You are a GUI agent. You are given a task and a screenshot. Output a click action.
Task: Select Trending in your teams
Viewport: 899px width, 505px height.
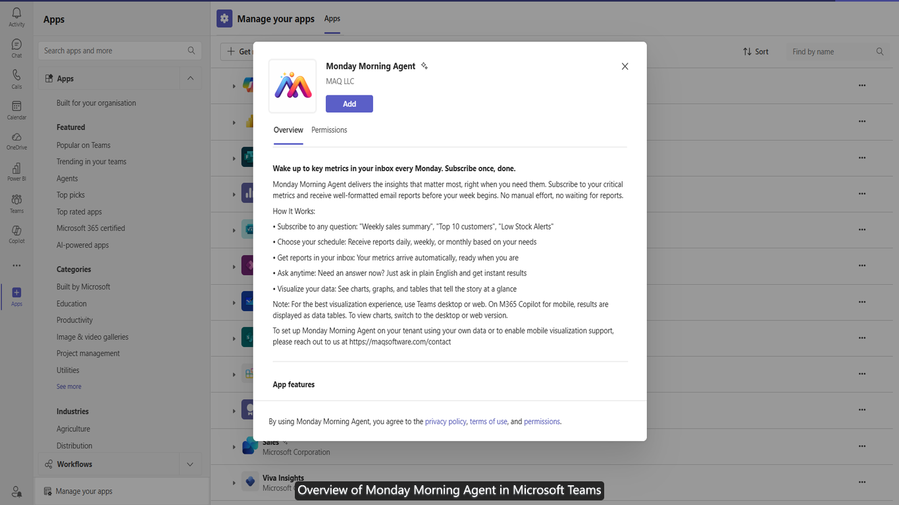[x=91, y=162]
